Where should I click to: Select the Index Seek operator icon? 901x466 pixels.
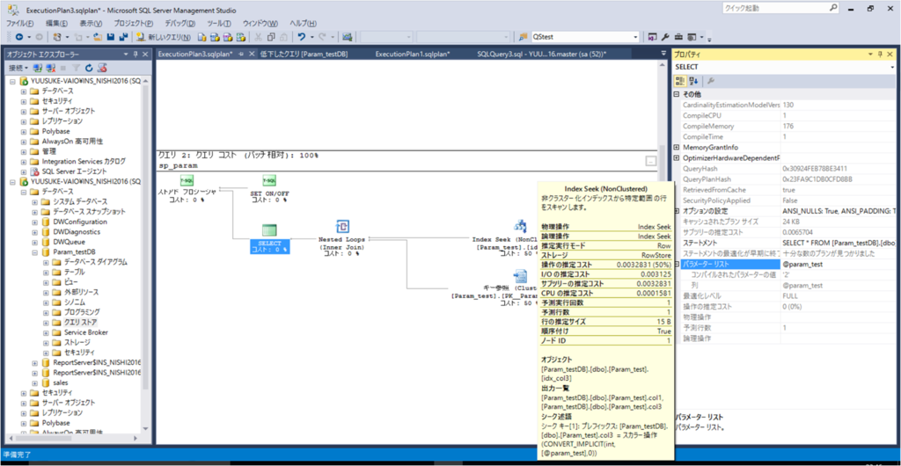(x=521, y=226)
